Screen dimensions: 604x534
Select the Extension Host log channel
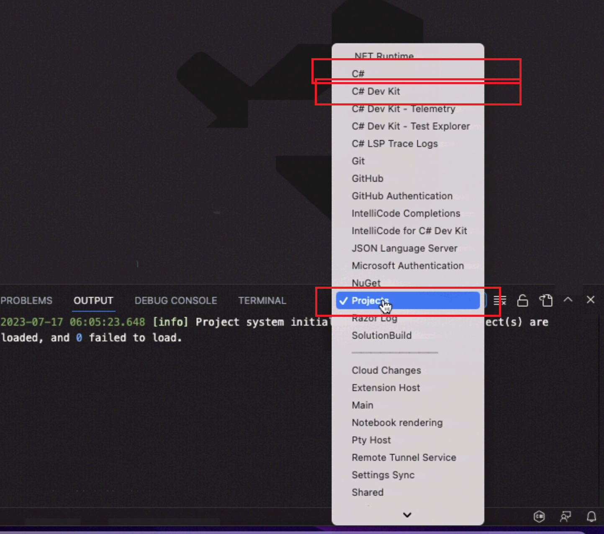tap(386, 388)
